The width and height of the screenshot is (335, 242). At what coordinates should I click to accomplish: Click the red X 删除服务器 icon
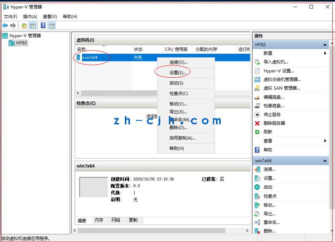[x=258, y=123]
